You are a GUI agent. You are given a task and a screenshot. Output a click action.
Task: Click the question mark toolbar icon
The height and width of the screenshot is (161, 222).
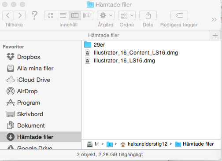[34, 15]
